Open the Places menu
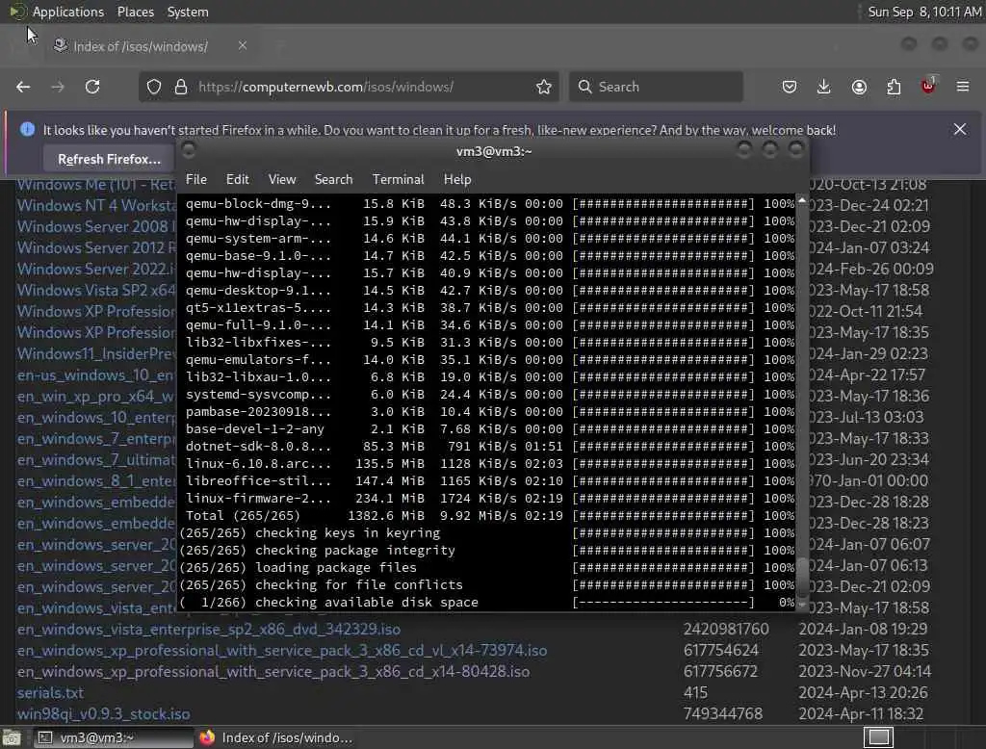 [136, 12]
